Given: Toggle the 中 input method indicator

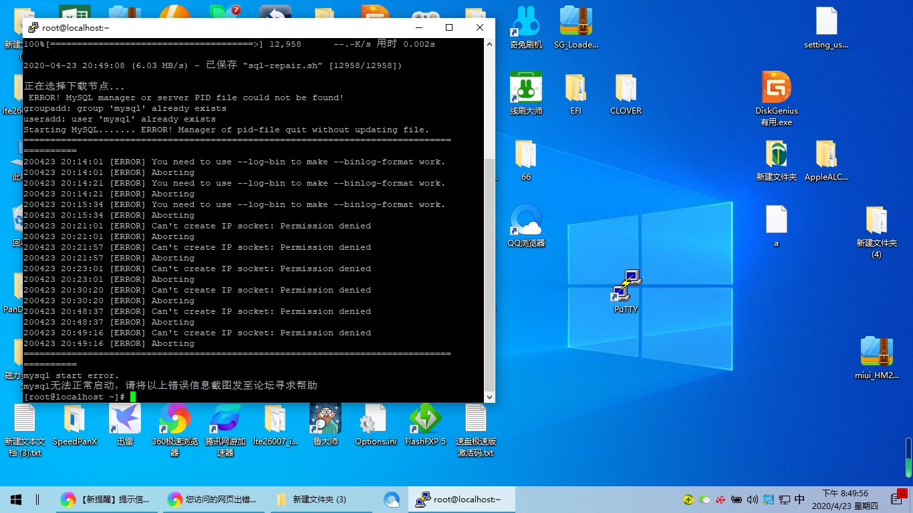Looking at the screenshot, I should [x=799, y=499].
